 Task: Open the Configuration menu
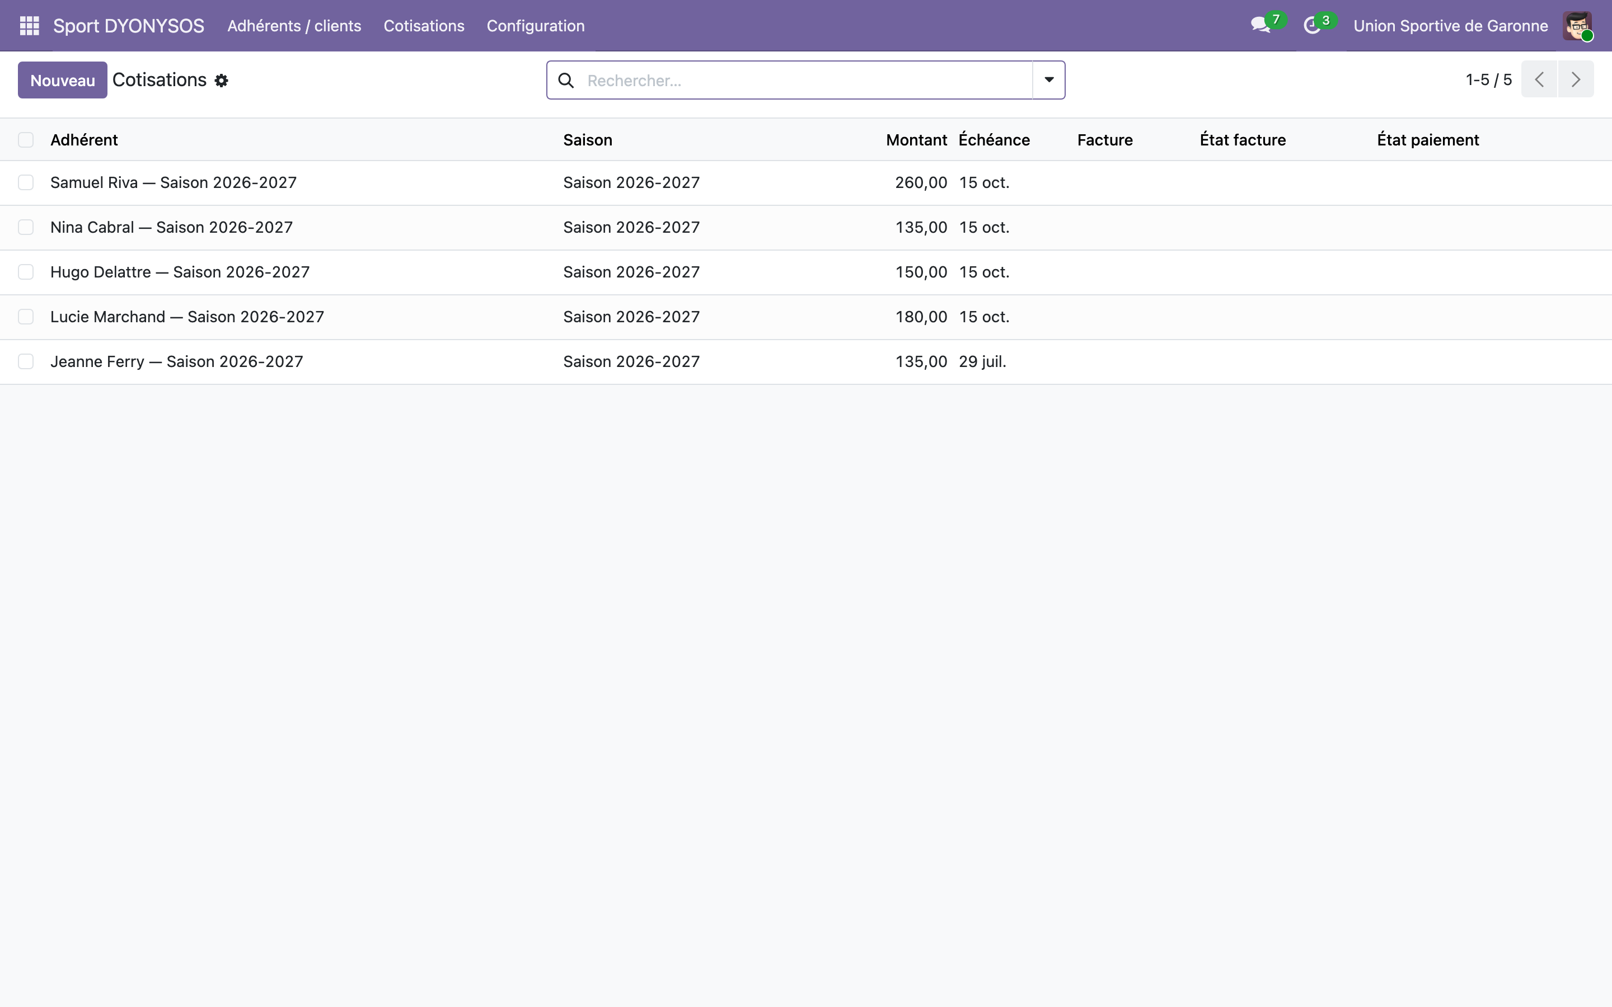[536, 26]
